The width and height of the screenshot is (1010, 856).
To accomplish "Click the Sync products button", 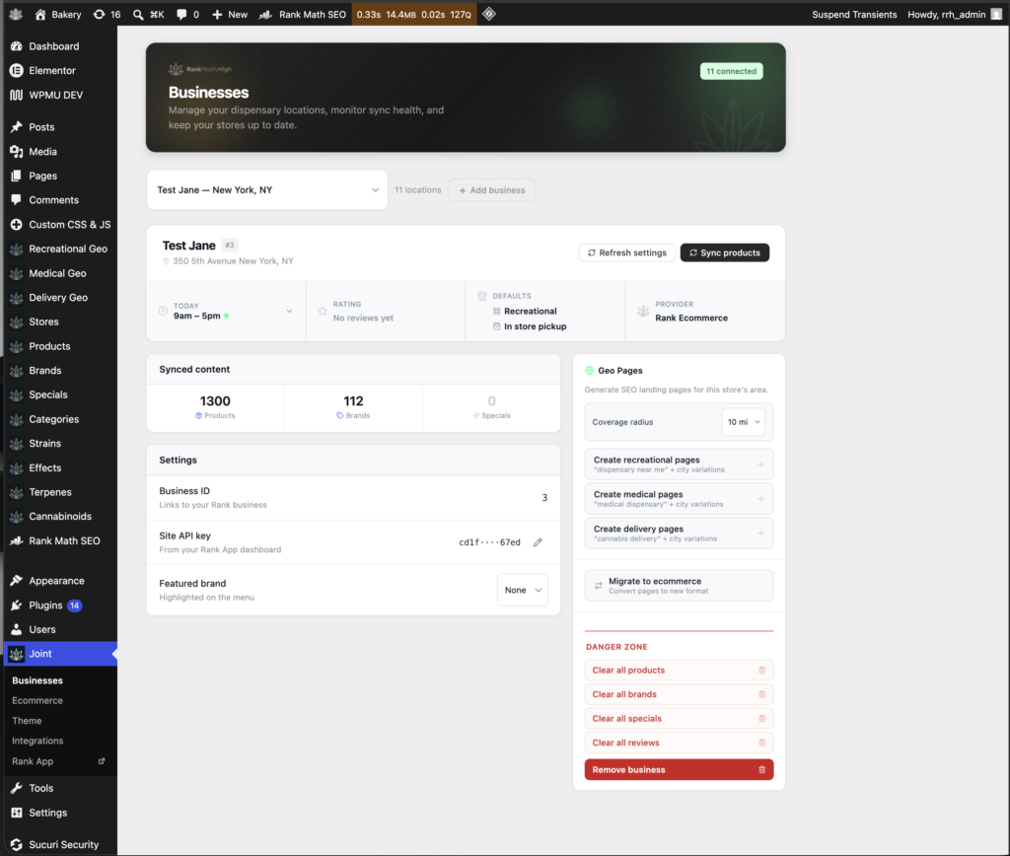I will click(725, 252).
